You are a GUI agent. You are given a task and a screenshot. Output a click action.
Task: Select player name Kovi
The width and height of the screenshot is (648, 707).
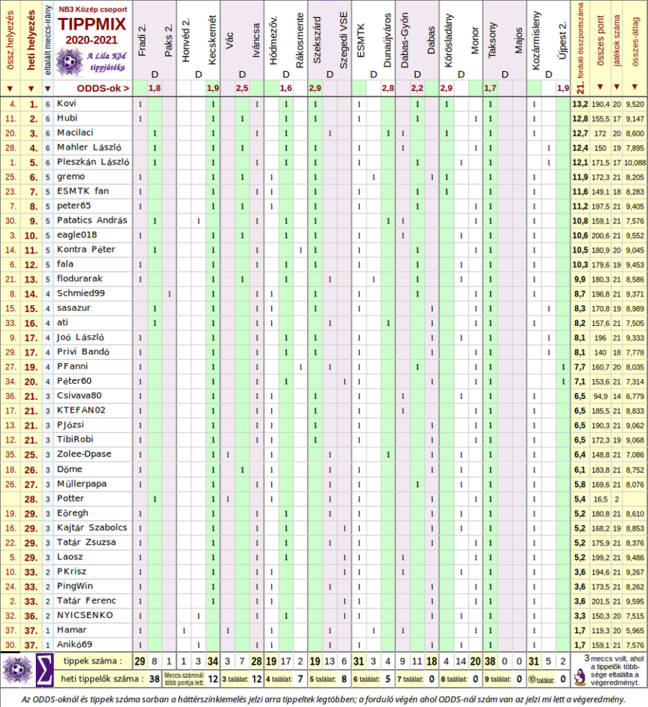pyautogui.click(x=66, y=104)
